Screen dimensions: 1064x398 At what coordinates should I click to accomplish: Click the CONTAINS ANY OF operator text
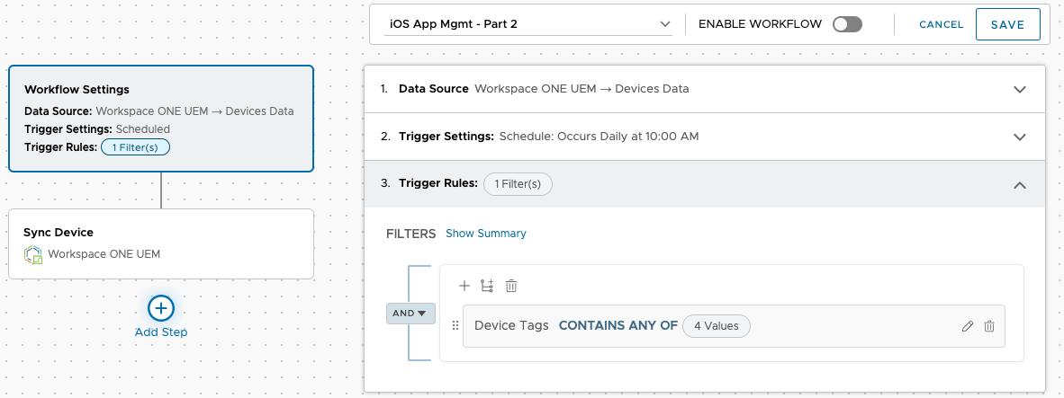point(618,325)
